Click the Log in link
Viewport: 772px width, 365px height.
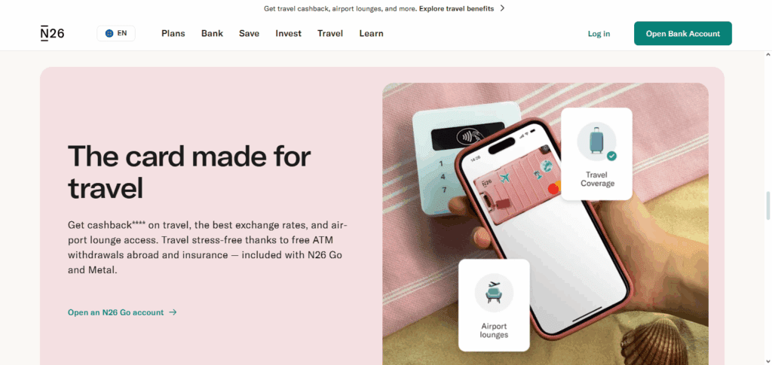coord(599,33)
